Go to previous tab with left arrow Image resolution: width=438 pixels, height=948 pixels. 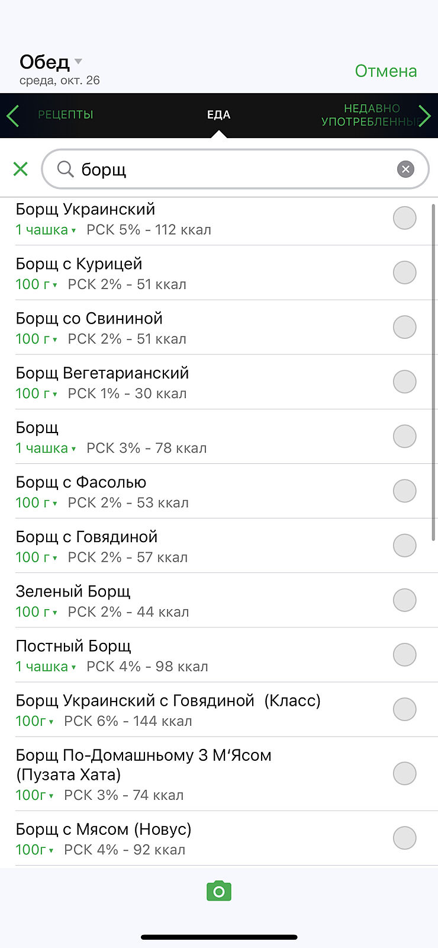[x=13, y=116]
